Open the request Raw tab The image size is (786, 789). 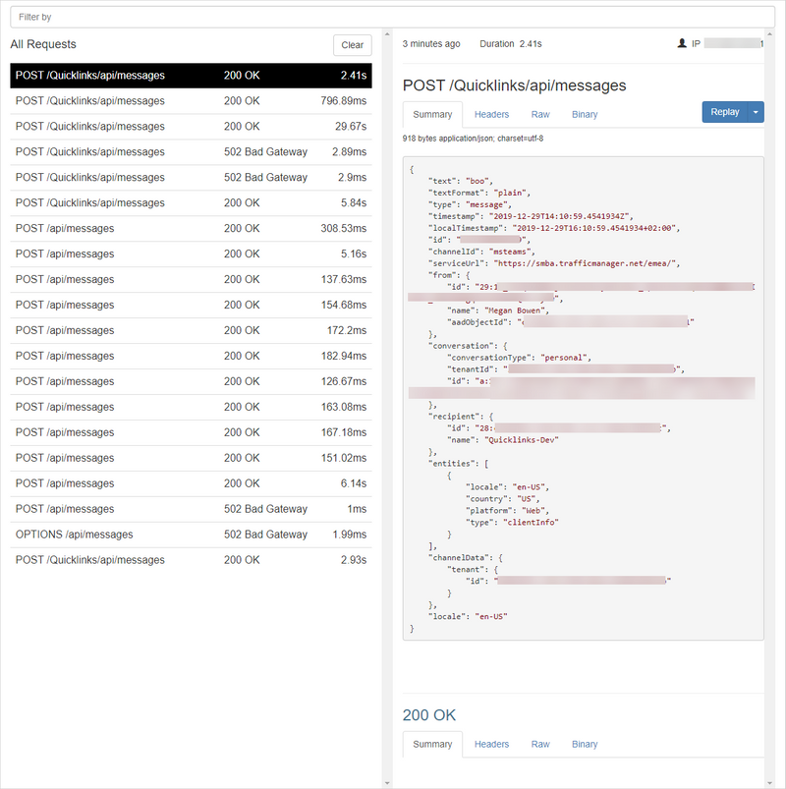(540, 115)
